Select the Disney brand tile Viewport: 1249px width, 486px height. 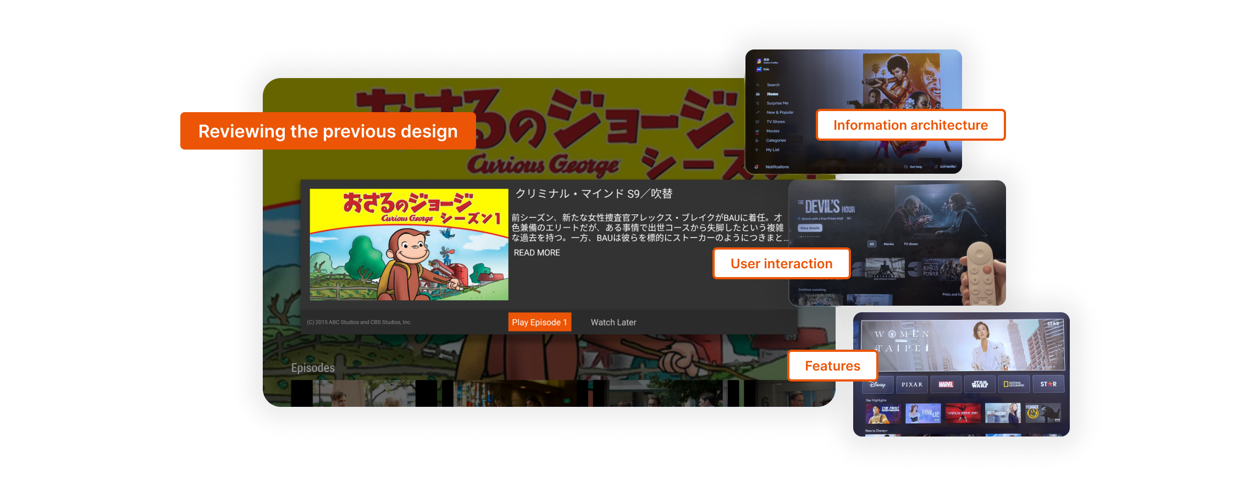click(x=878, y=384)
